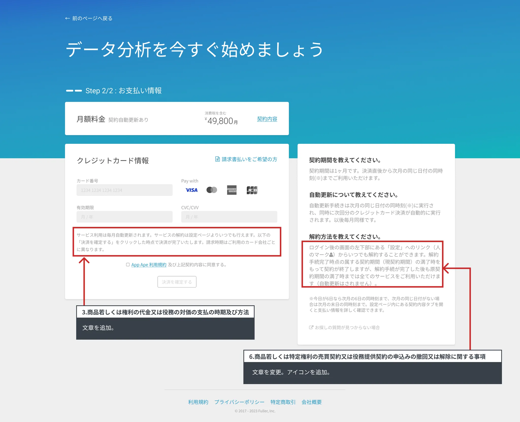Check the App Ape terms agreement checkbox

click(x=128, y=265)
